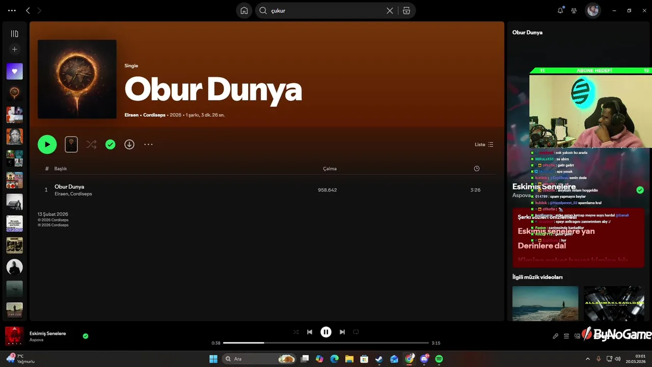Open more options for the Obur Dunya single
Image resolution: width=652 pixels, height=367 pixels.
point(148,145)
